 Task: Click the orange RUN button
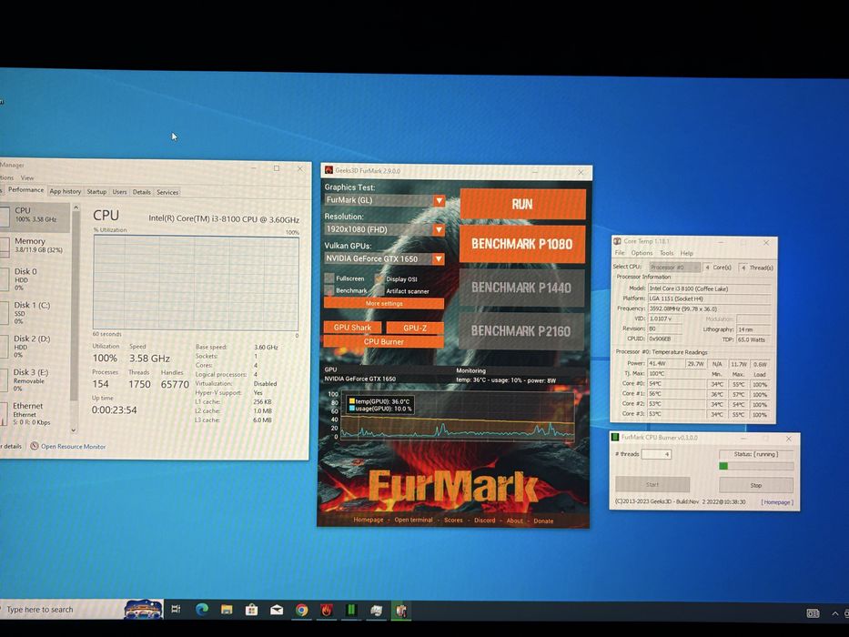pyautogui.click(x=522, y=204)
